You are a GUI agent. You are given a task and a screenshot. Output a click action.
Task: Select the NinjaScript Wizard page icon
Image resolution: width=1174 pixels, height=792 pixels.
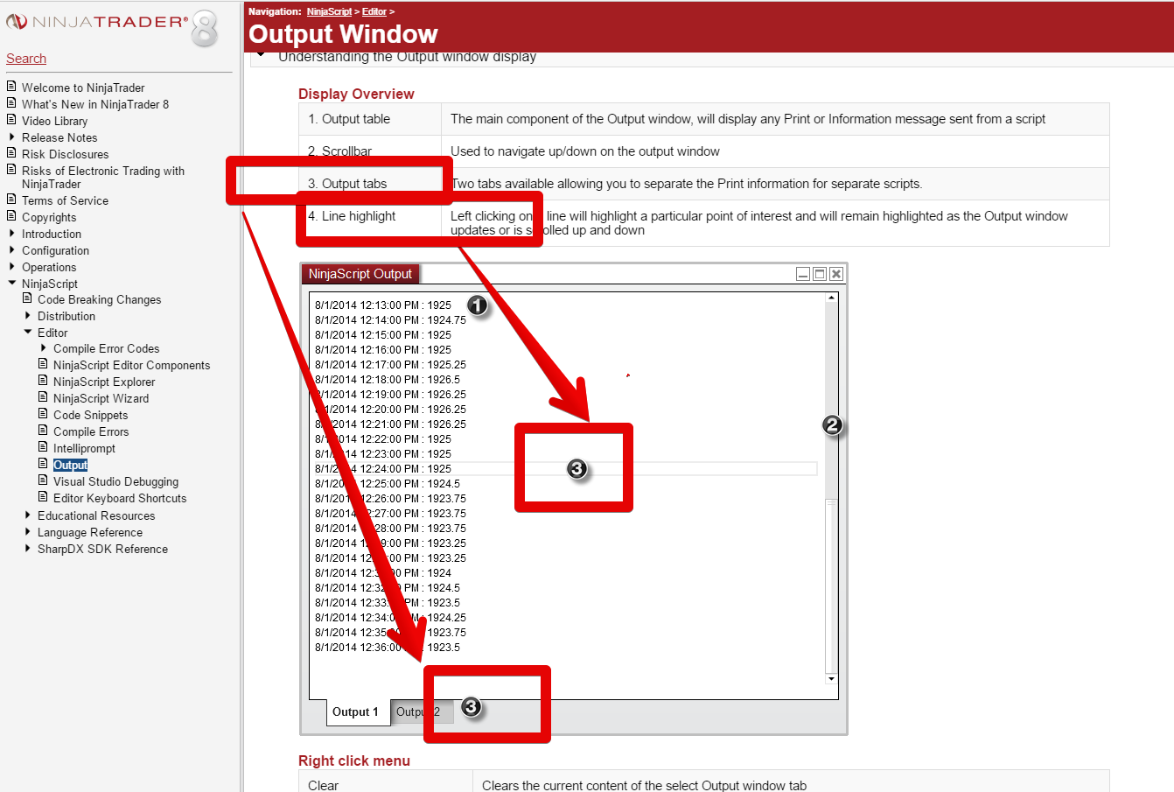(43, 397)
